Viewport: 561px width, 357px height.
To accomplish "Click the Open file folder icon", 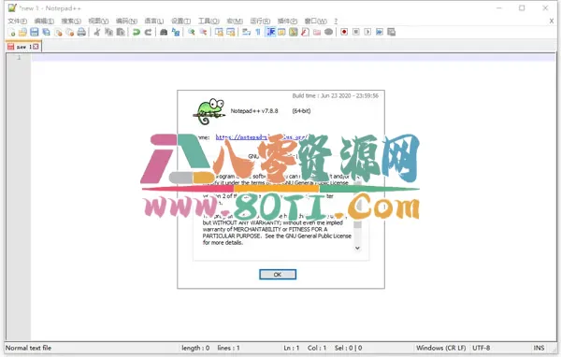I will [22, 32].
